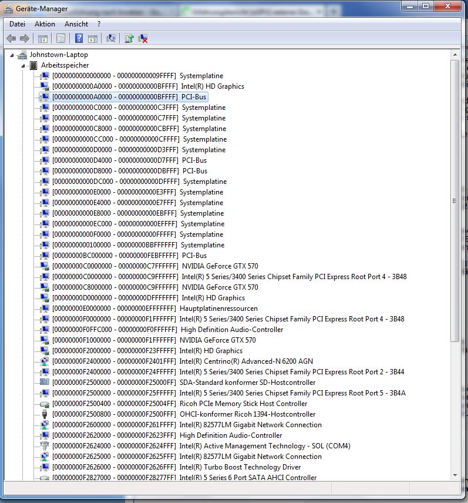Click the icon of the OHCI-konformer Ricoh 1394 row
Image resolution: width=468 pixels, height=503 pixels.
45,414
